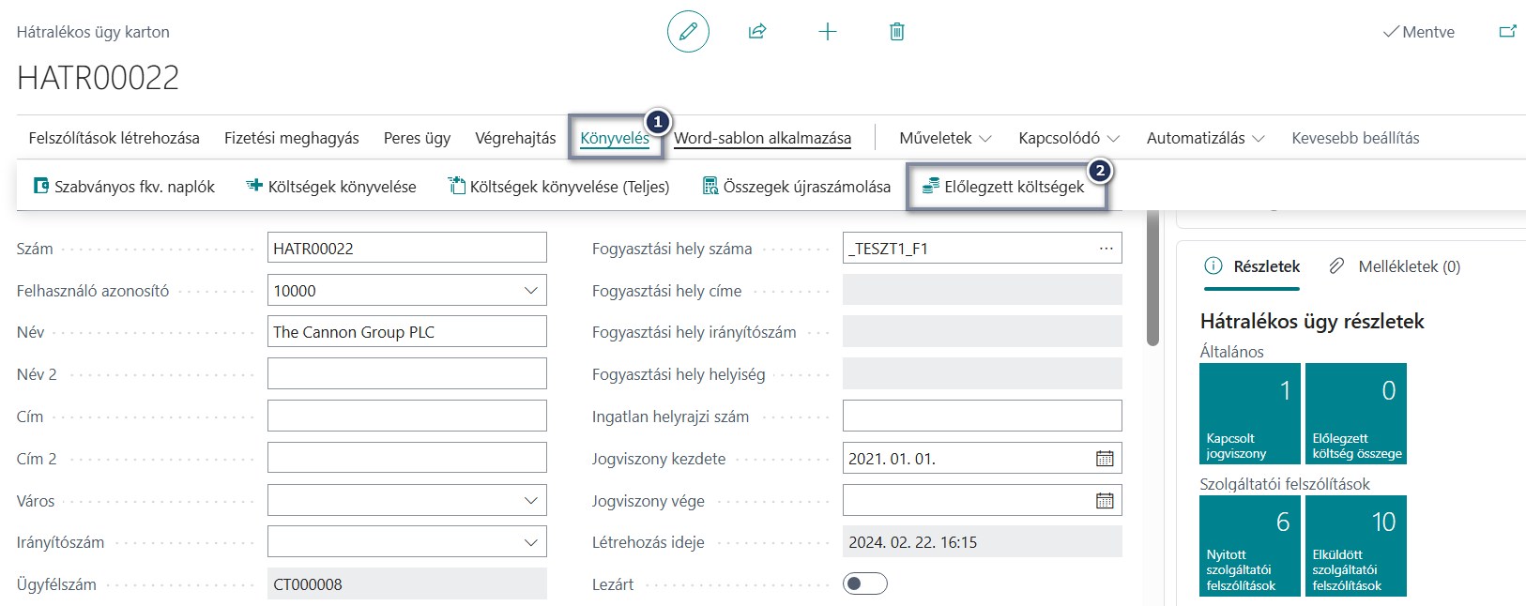Click the form vertical scrollbar
1526x606 pixels.
1152,280
